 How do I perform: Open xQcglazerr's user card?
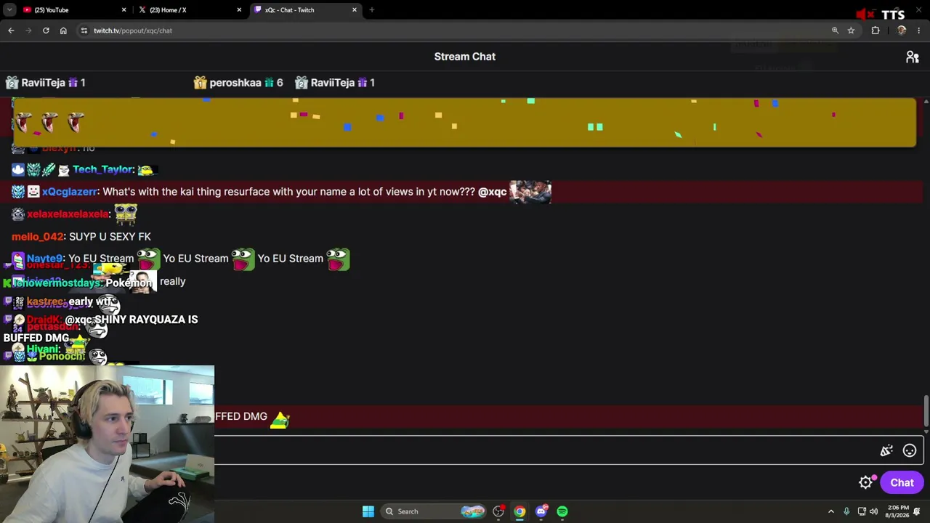[x=70, y=192]
